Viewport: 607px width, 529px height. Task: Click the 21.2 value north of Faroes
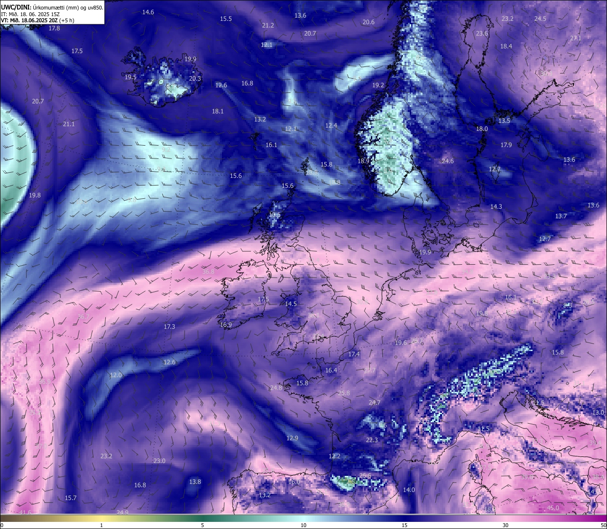point(268,25)
